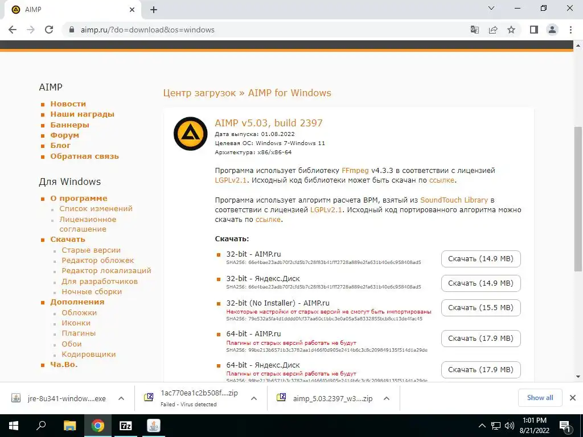Open the notification center icon
Viewport: 583px width, 437px height.
coord(565,427)
